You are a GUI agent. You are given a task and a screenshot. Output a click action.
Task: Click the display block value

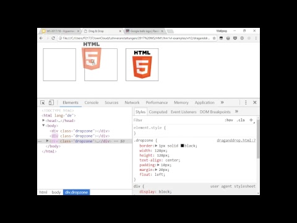tap(164, 191)
